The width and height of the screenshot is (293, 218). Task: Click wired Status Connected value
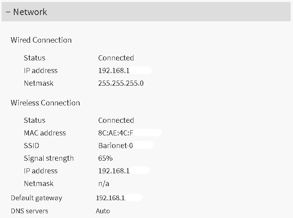116,58
